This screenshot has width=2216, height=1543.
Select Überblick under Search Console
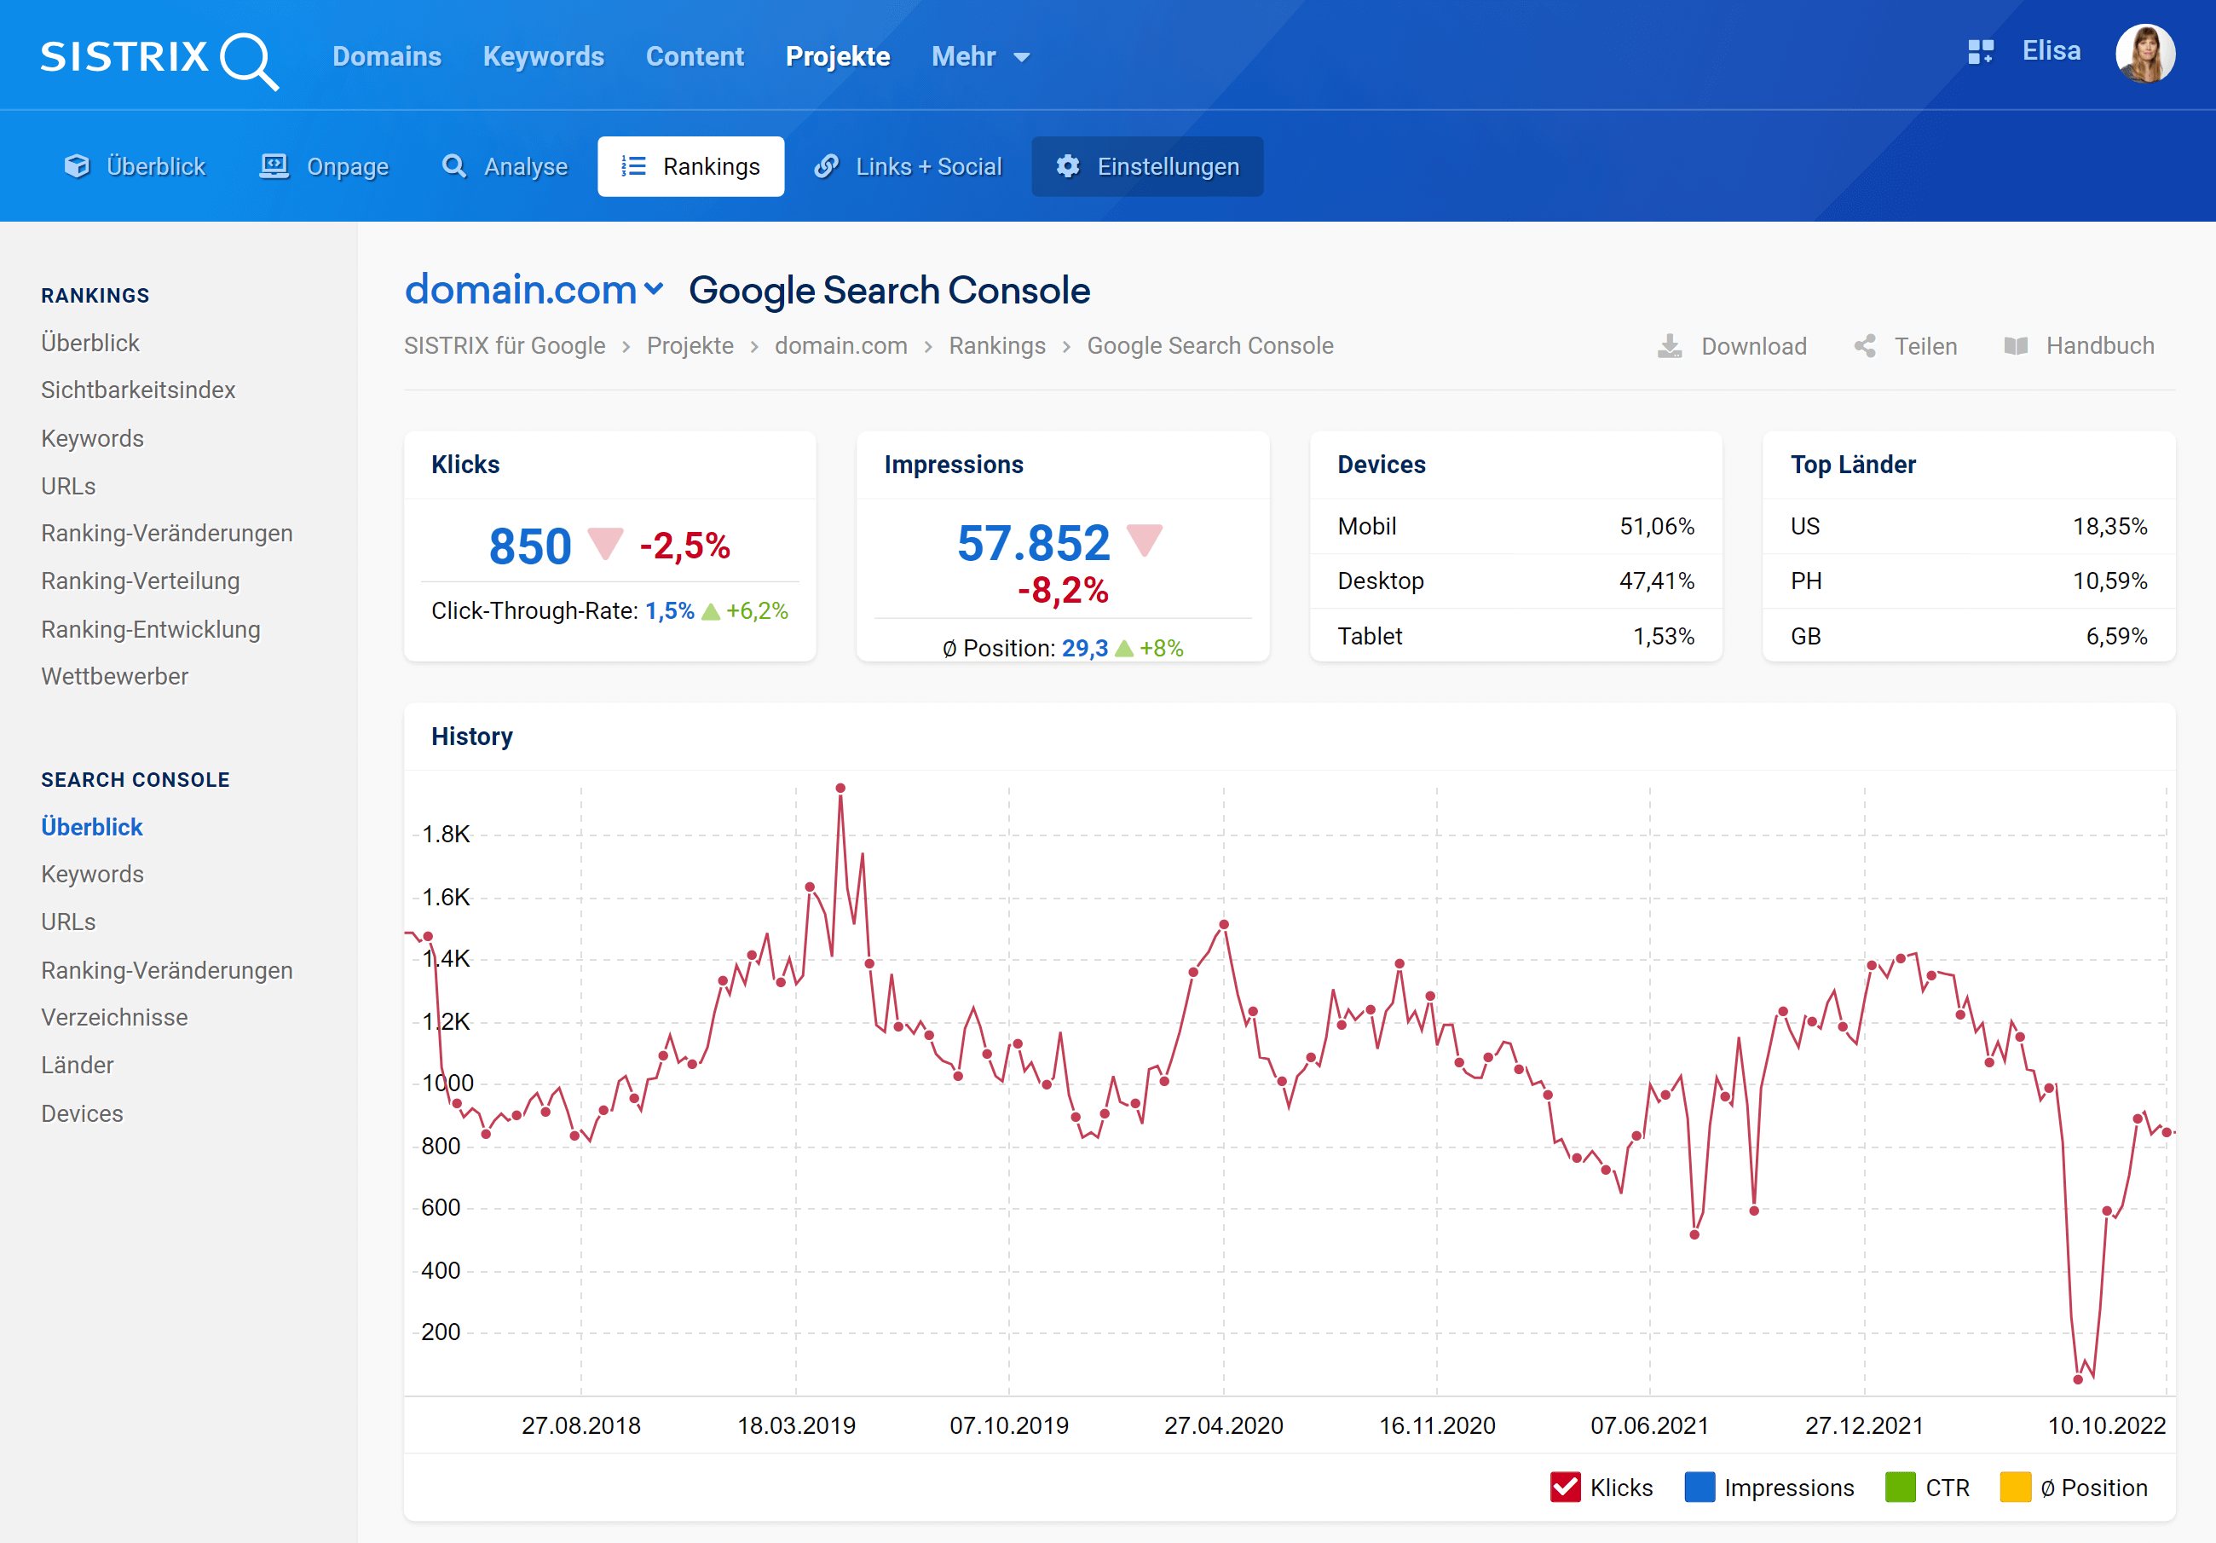[x=92, y=827]
